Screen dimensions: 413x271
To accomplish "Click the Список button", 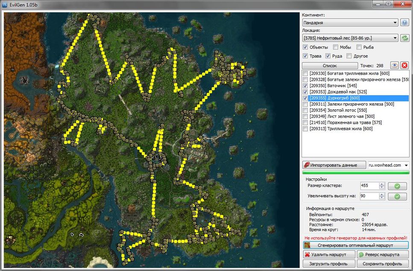I will point(329,66).
